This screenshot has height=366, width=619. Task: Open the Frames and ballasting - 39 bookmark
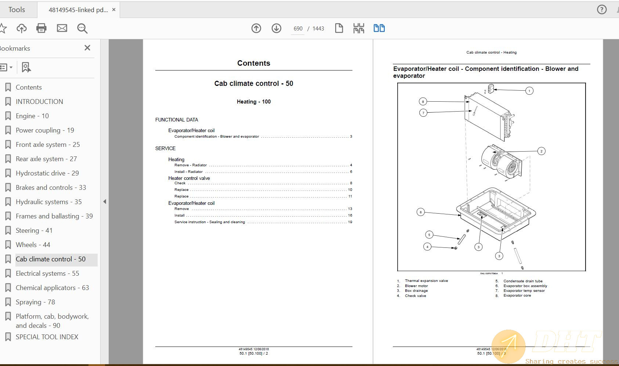click(54, 216)
